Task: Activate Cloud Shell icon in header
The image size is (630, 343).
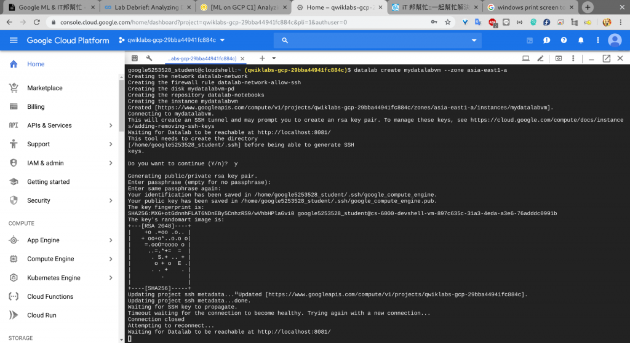Action: 530,40
